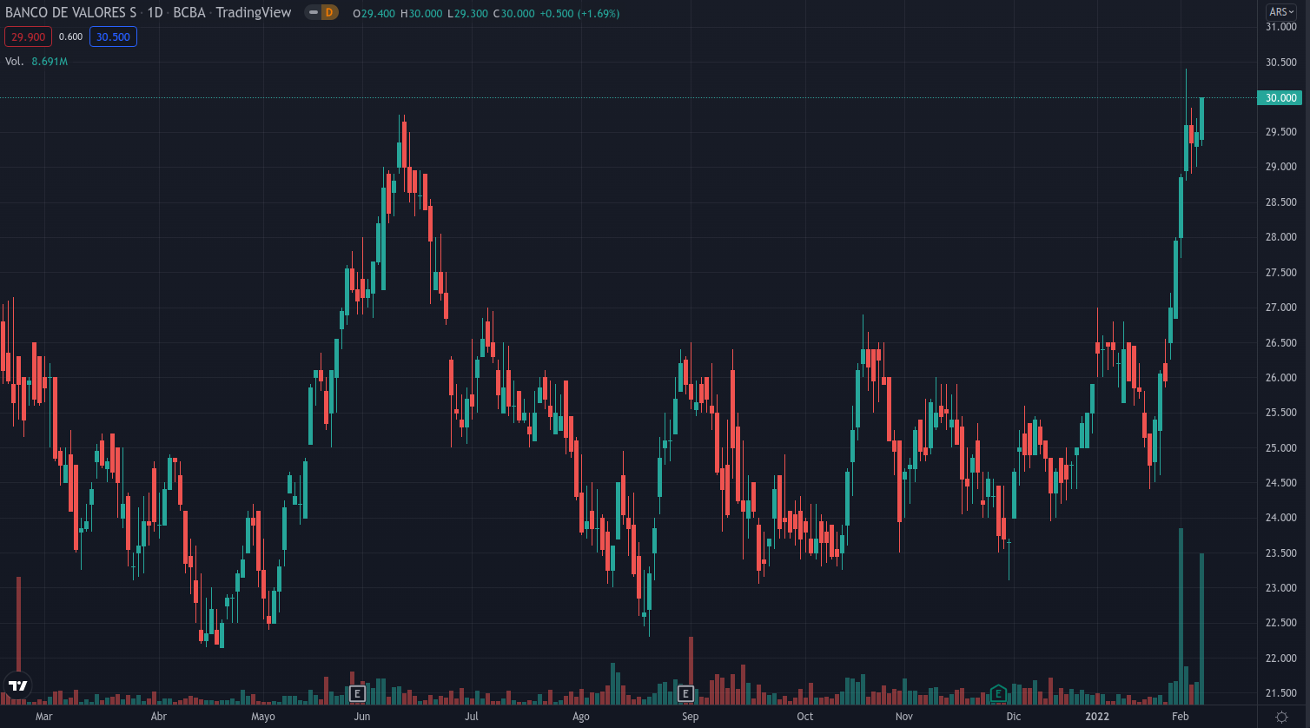Click the 24.500 price axis label

tap(1281, 483)
